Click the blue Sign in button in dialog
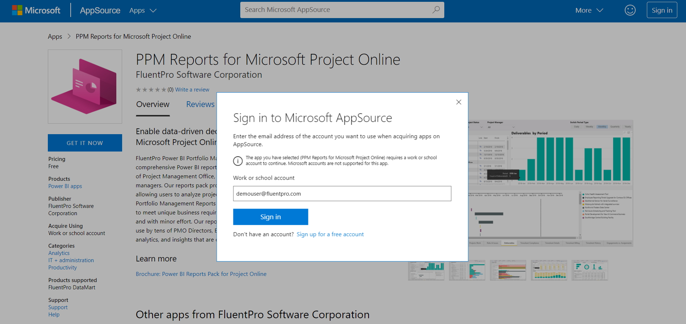This screenshot has width=686, height=324. click(271, 217)
